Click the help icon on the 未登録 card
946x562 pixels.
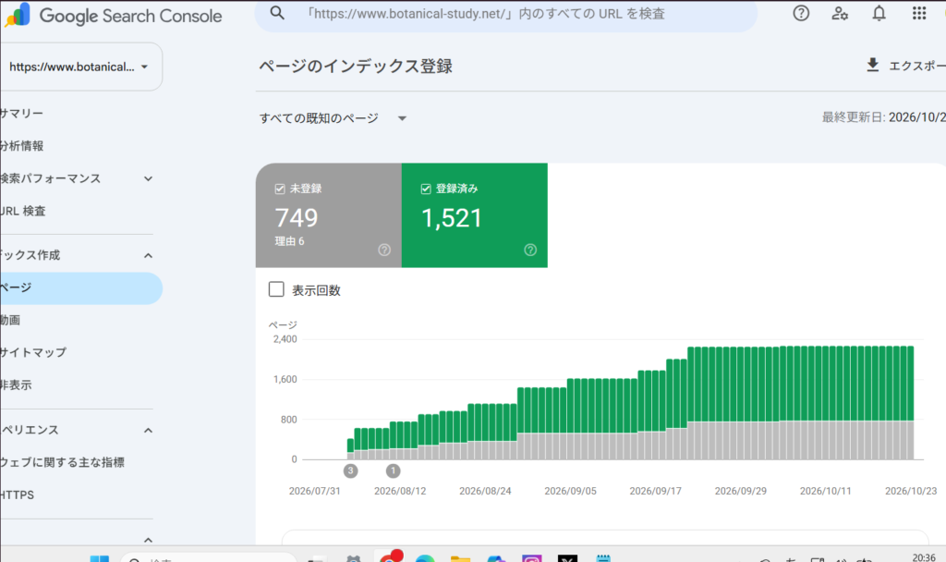pos(384,250)
